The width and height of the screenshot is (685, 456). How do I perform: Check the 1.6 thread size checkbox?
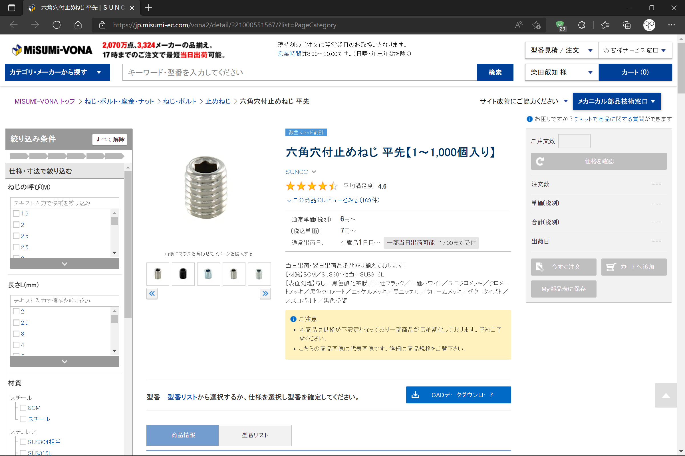(16, 213)
